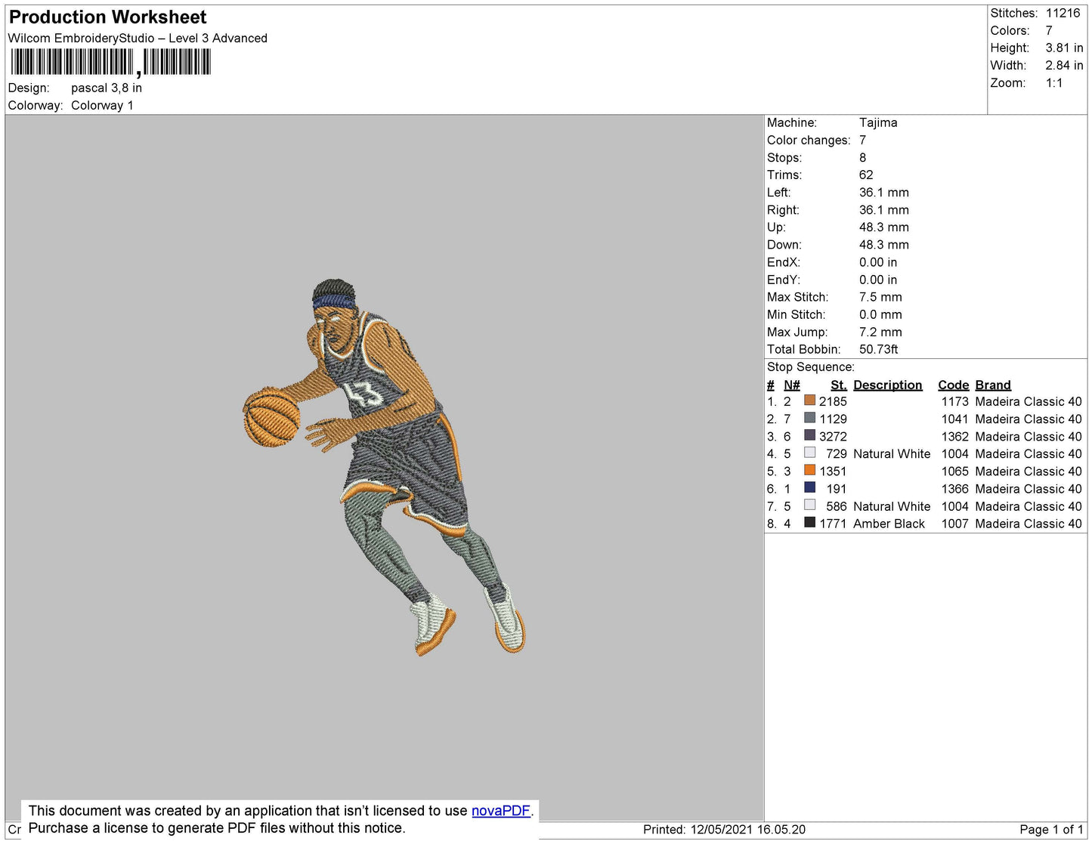
Task: Select the 'Colorway 1' value
Action: (102, 105)
